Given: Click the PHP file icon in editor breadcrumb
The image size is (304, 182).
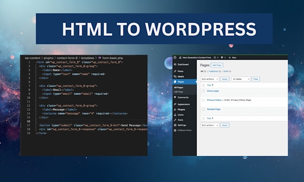Looking at the screenshot, I should [100, 58].
